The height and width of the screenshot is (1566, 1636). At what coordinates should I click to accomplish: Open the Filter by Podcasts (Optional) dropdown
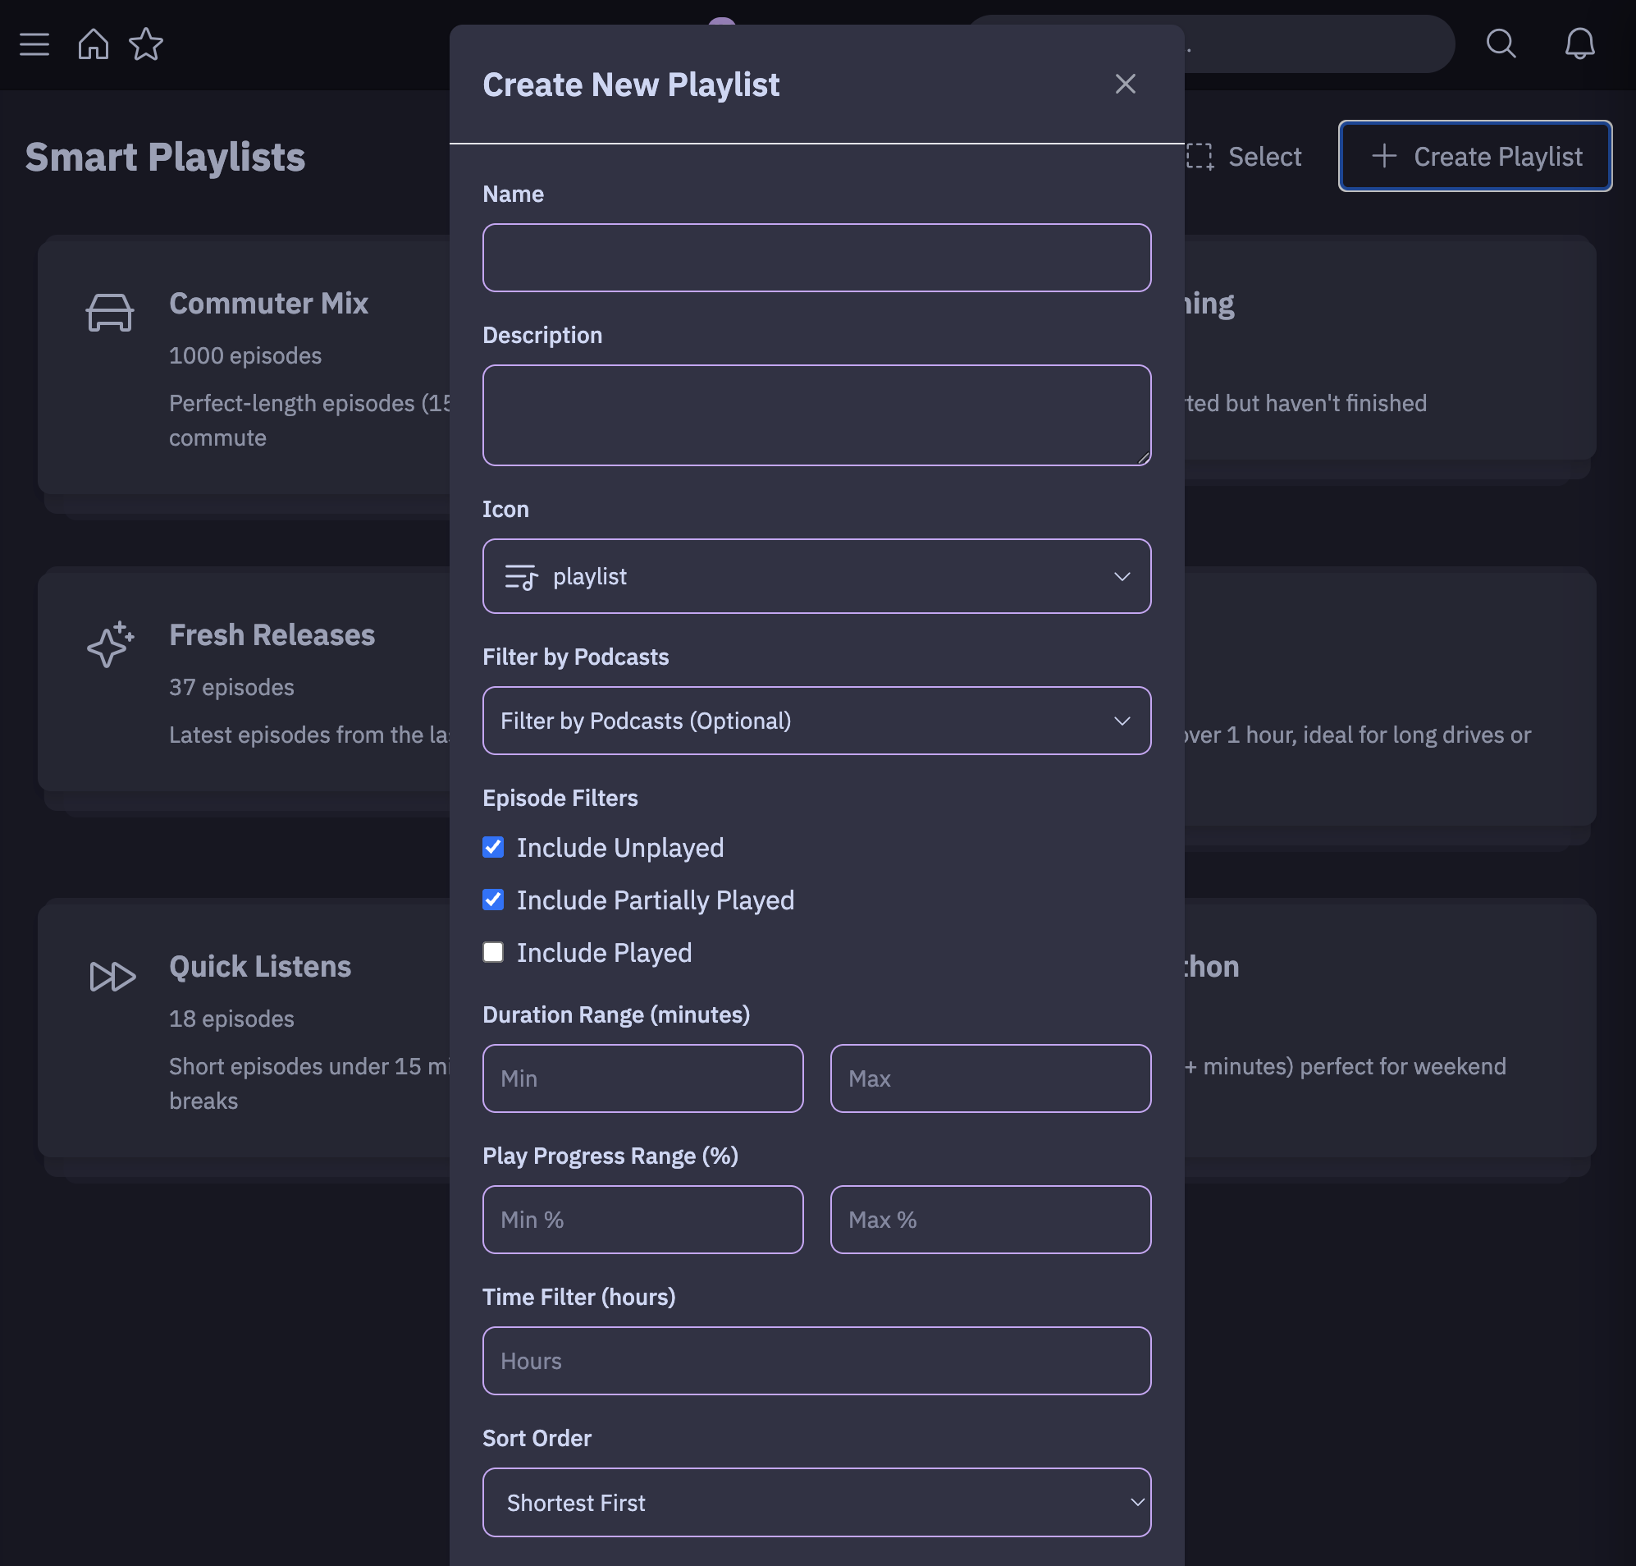click(816, 721)
